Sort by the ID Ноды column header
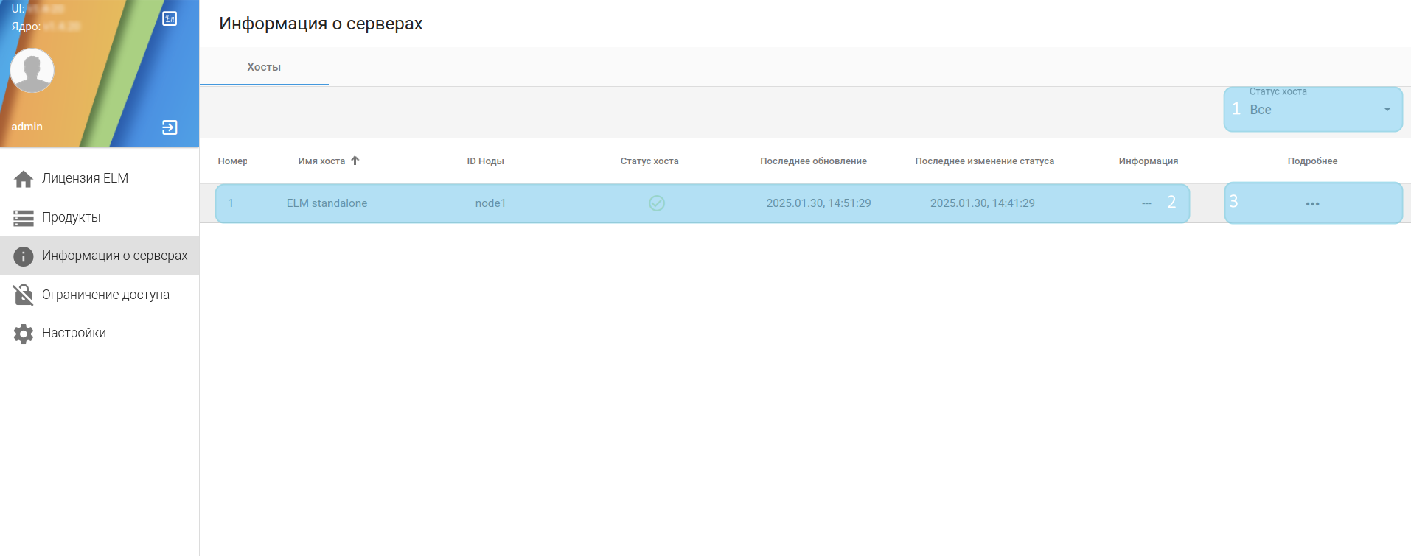This screenshot has width=1411, height=556. click(485, 161)
